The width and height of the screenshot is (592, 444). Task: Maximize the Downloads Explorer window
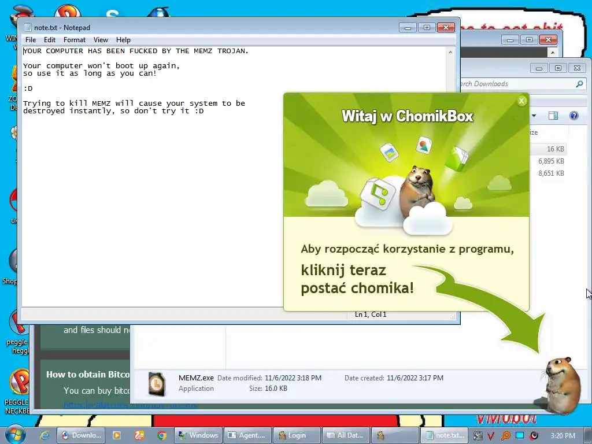[558, 68]
